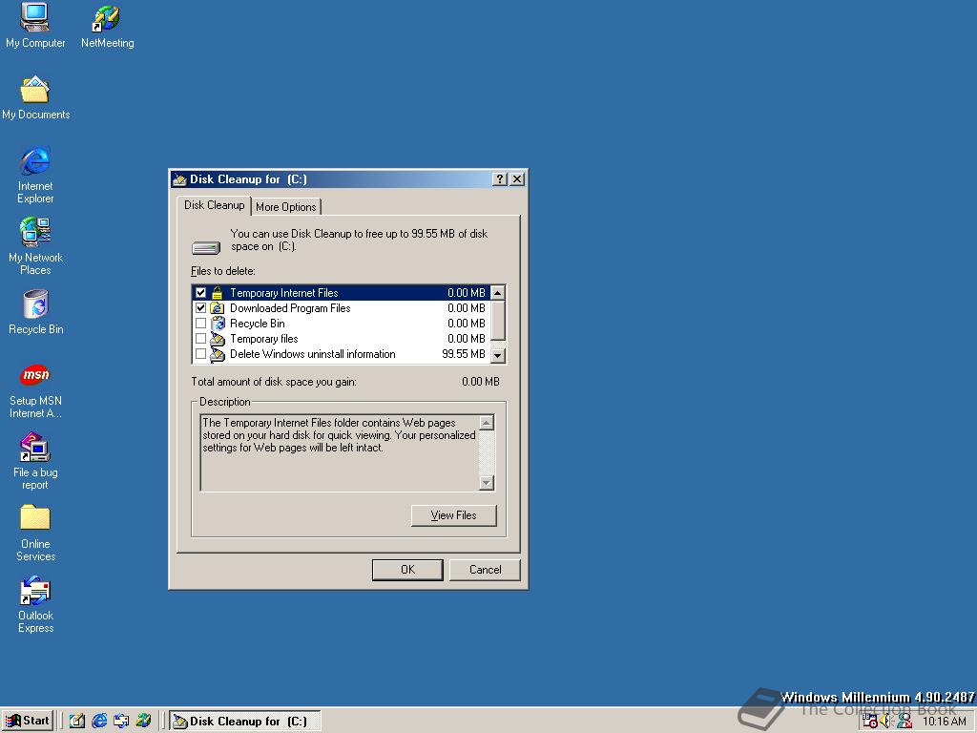This screenshot has width=977, height=733.
Task: Click the MSN Messenger tray icon
Action: pos(904,722)
